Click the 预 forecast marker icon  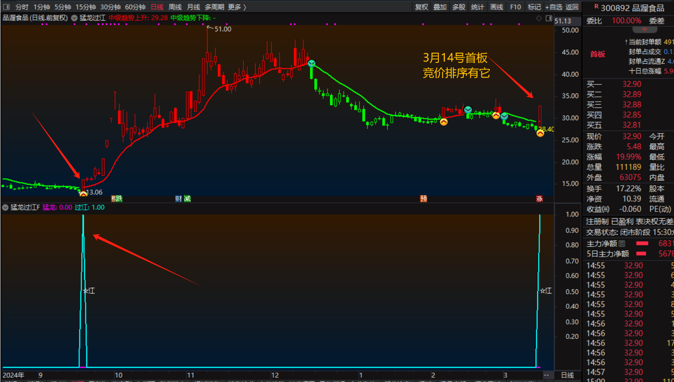pos(424,199)
